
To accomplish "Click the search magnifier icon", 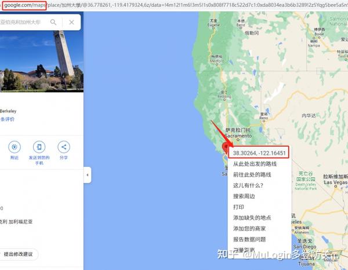I will click(53, 22).
